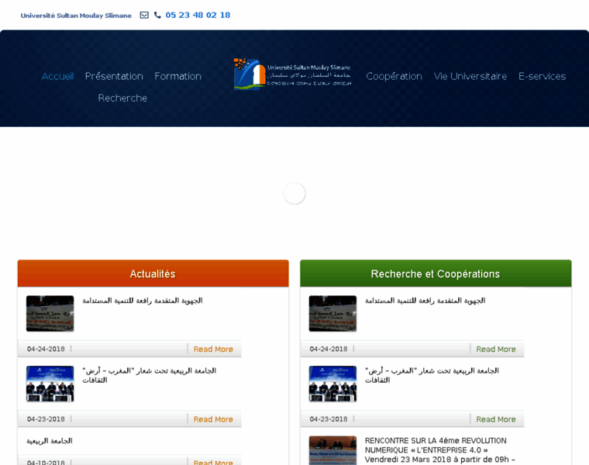Open the Recherche menu
The height and width of the screenshot is (465, 589).
coord(122,98)
